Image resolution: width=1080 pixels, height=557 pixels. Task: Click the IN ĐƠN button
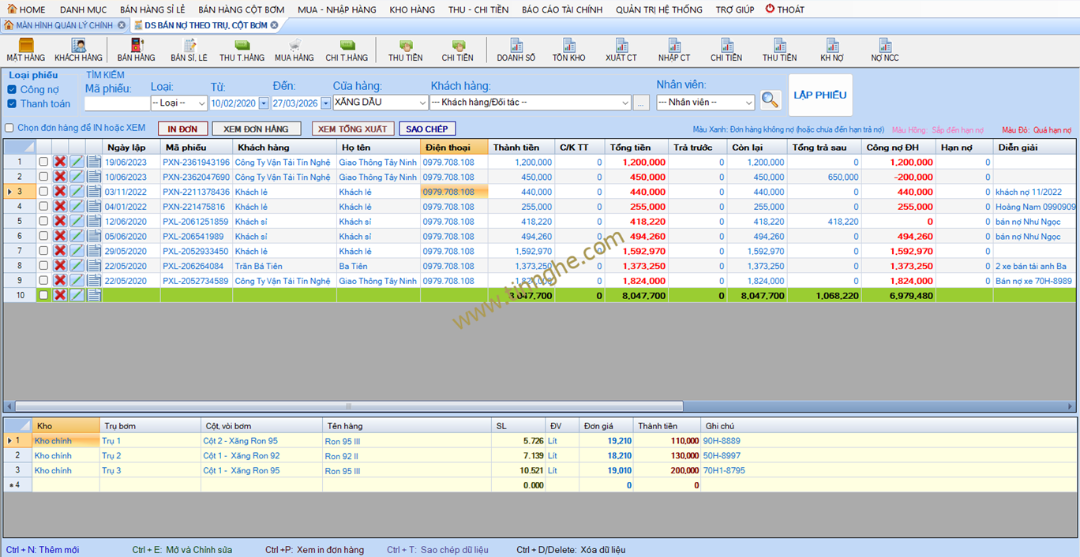(182, 129)
